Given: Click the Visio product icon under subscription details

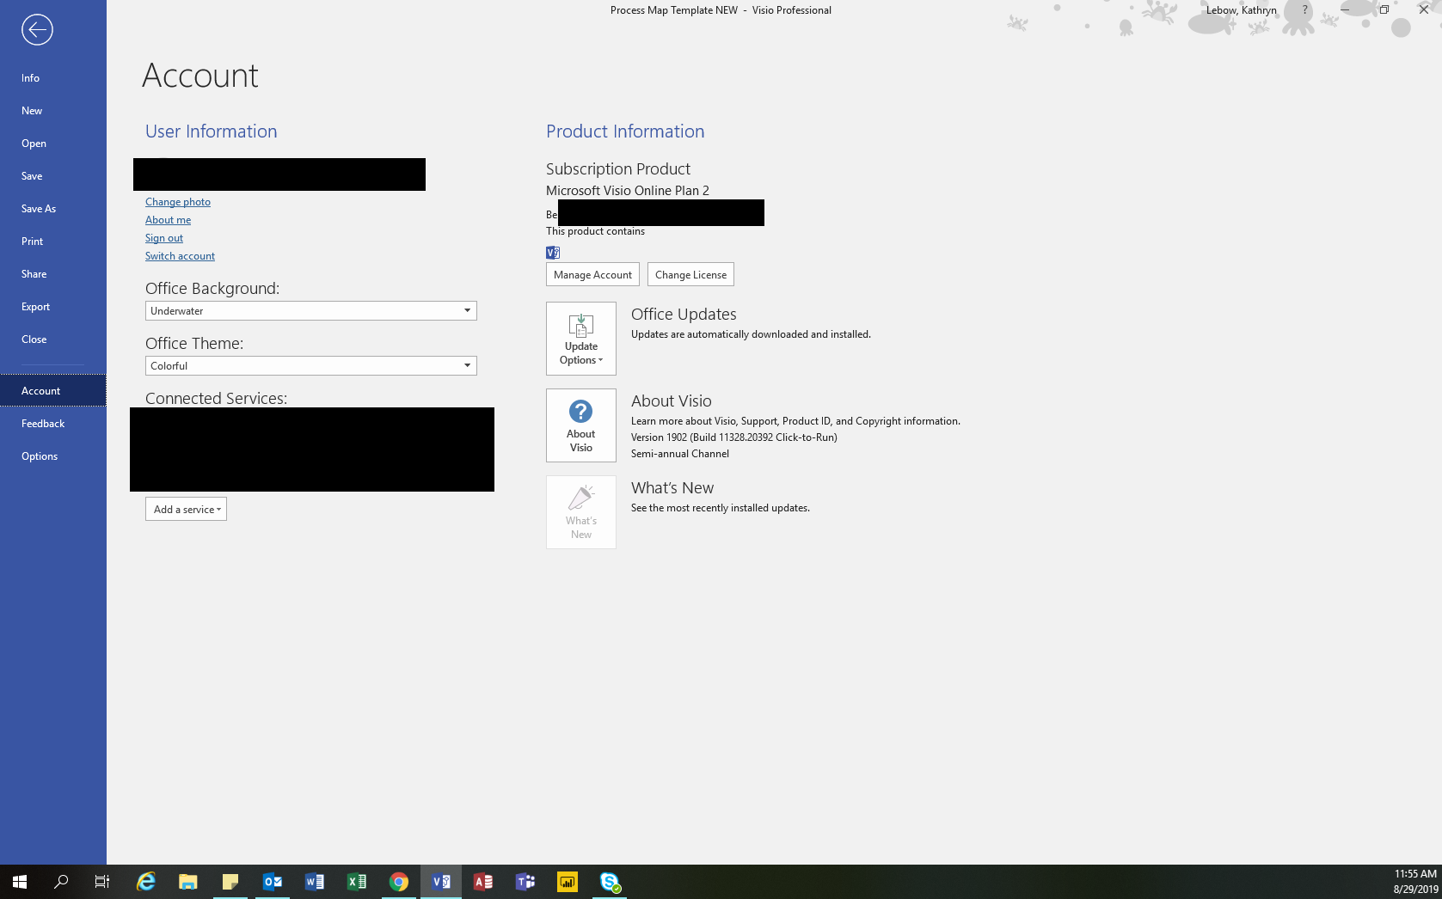Looking at the screenshot, I should [x=552, y=253].
